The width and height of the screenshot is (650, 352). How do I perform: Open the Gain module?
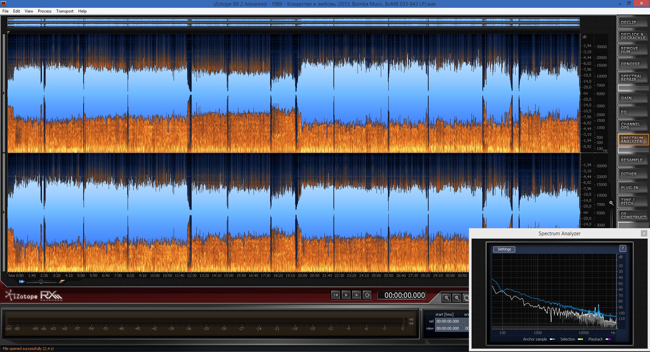click(x=633, y=98)
